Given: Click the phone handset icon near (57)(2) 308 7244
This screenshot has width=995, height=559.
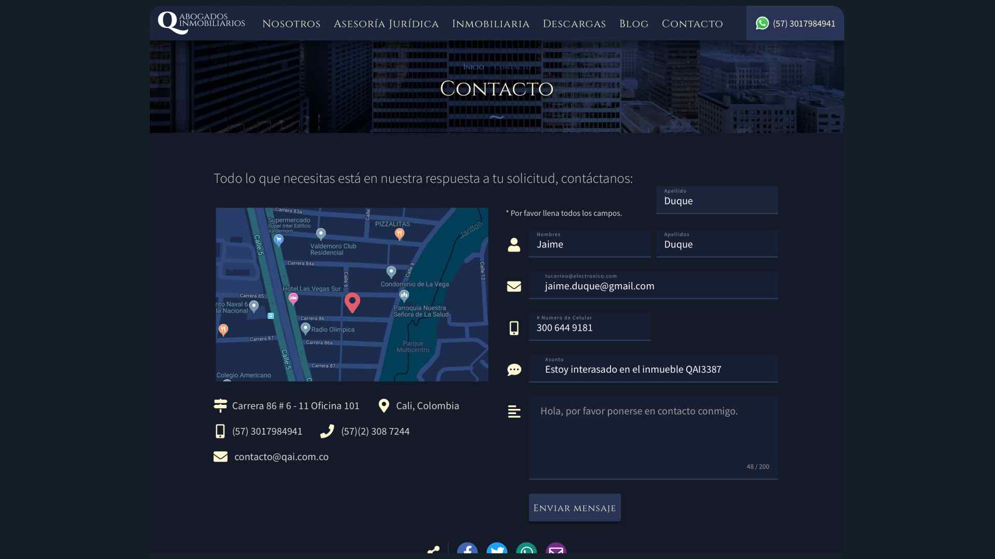Looking at the screenshot, I should click(327, 431).
